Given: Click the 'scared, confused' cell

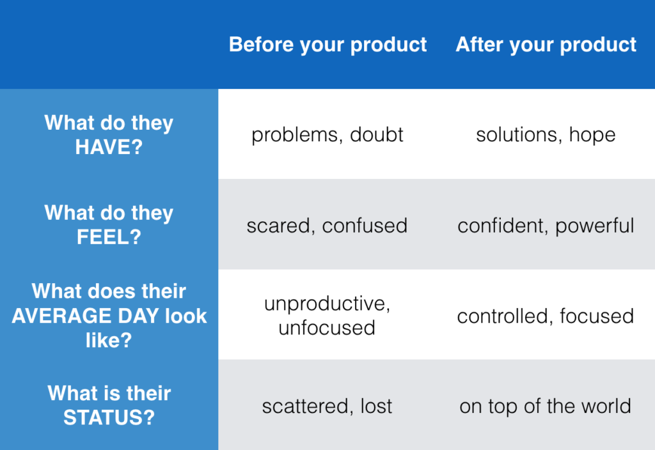Looking at the screenshot, I should coord(327,224).
